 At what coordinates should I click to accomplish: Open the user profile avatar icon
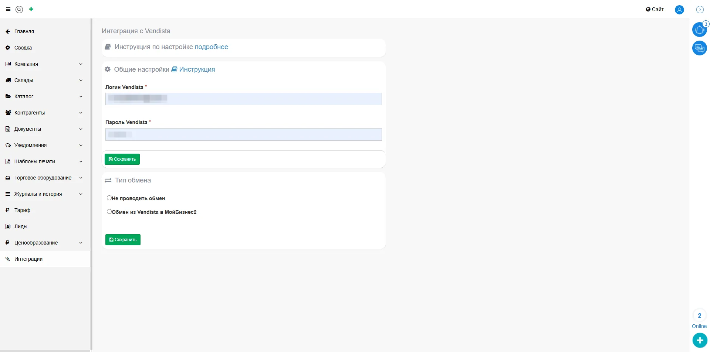pyautogui.click(x=679, y=10)
